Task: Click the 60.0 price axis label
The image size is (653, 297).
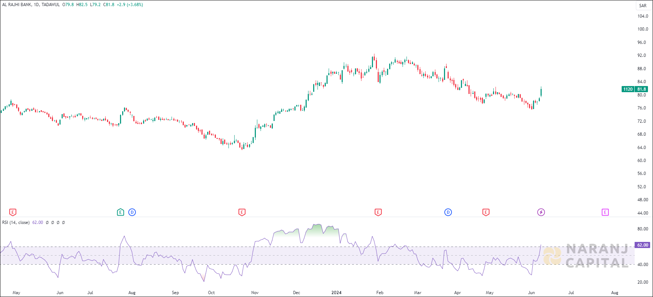Action: tap(641, 161)
